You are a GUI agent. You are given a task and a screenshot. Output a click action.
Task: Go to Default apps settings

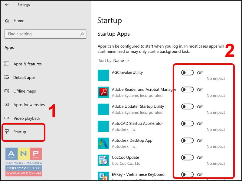[x=24, y=78]
